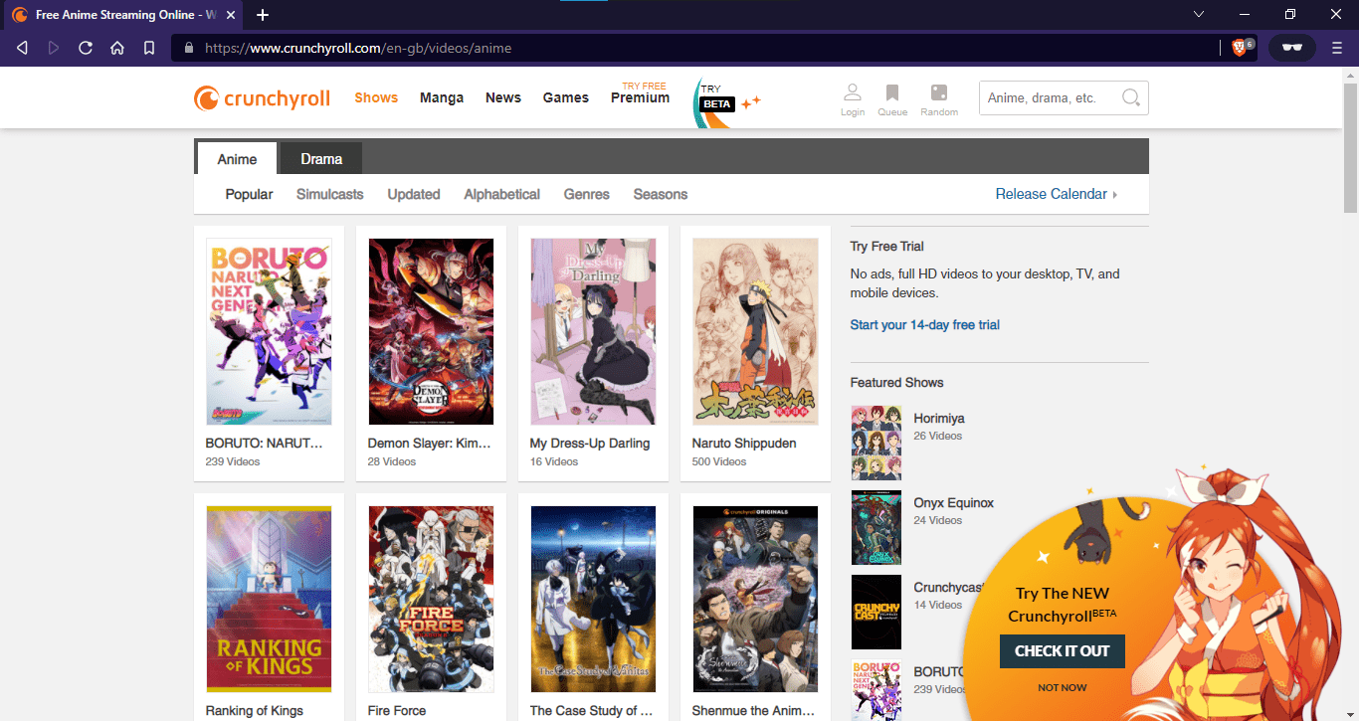
Task: Select the Genres filter
Action: coord(587,194)
